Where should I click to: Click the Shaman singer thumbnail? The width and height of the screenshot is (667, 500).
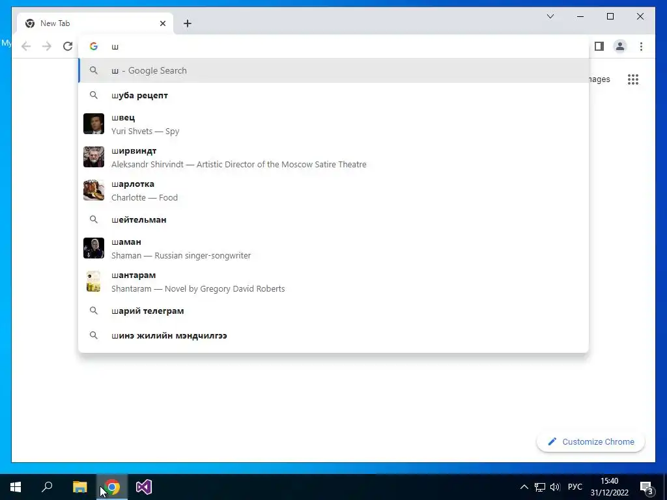coord(94,248)
